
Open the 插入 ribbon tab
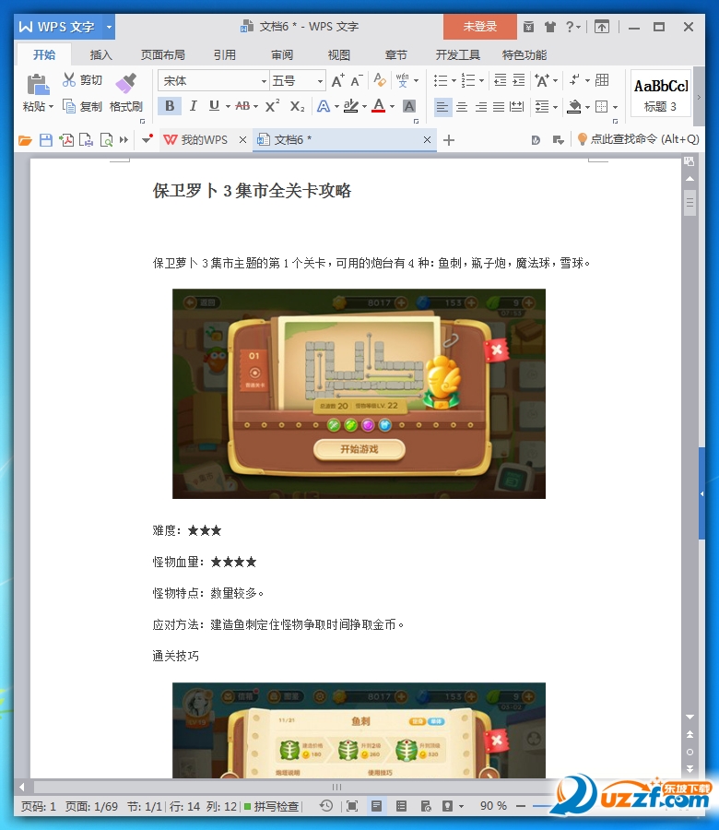101,55
